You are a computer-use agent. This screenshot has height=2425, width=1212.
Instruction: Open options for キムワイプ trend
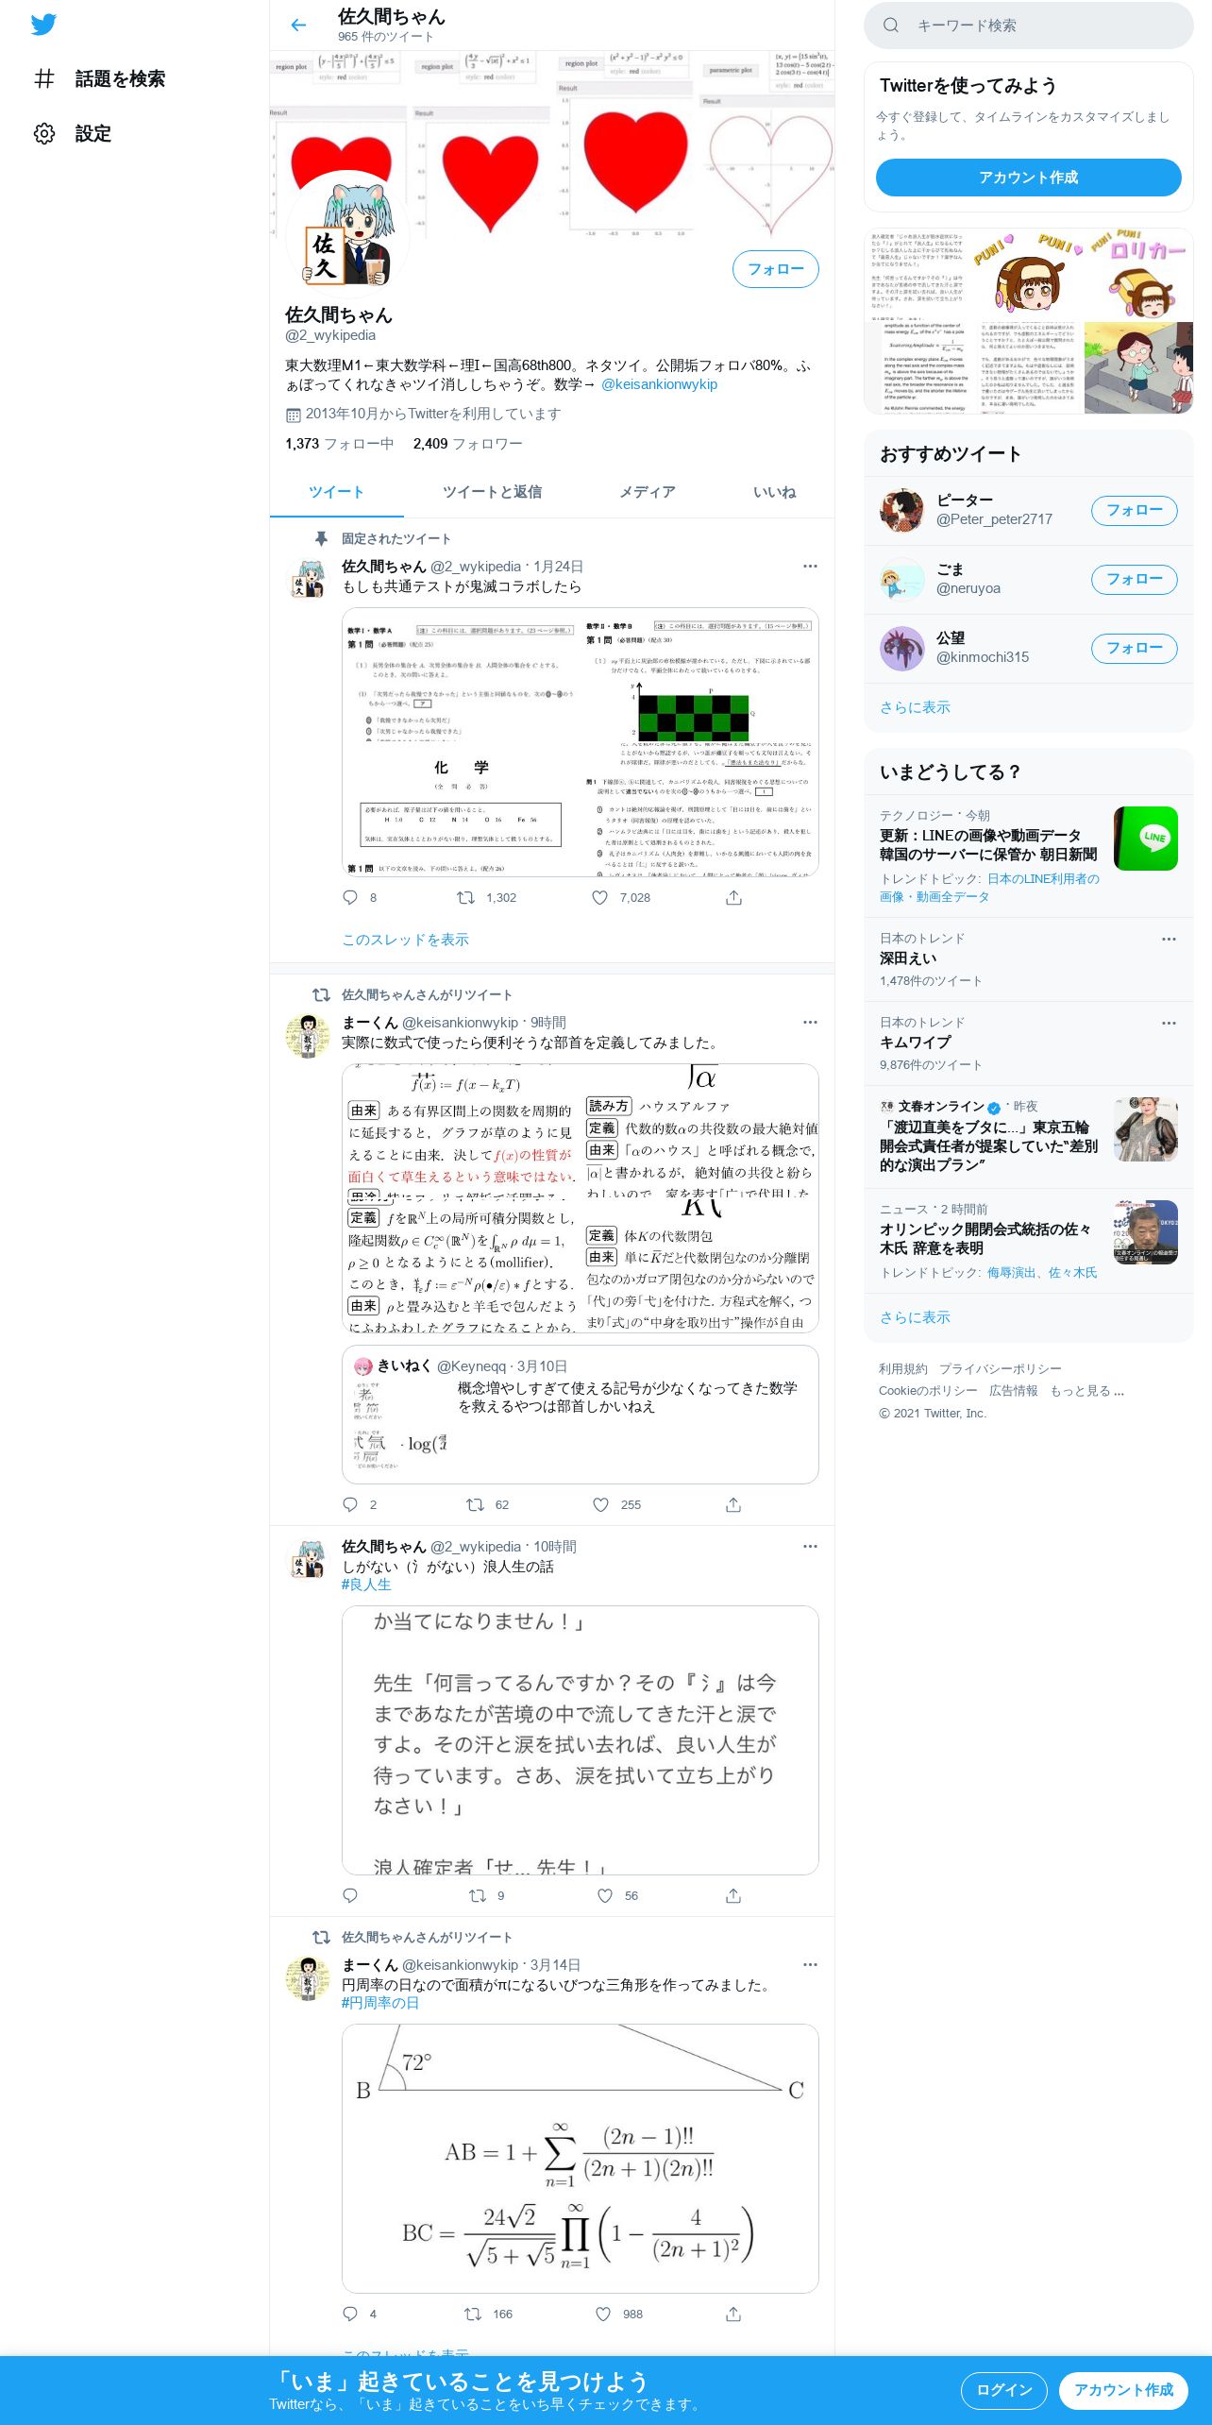point(1169,1023)
